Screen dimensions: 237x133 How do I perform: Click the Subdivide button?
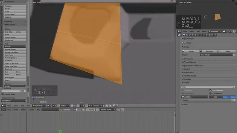point(15,61)
